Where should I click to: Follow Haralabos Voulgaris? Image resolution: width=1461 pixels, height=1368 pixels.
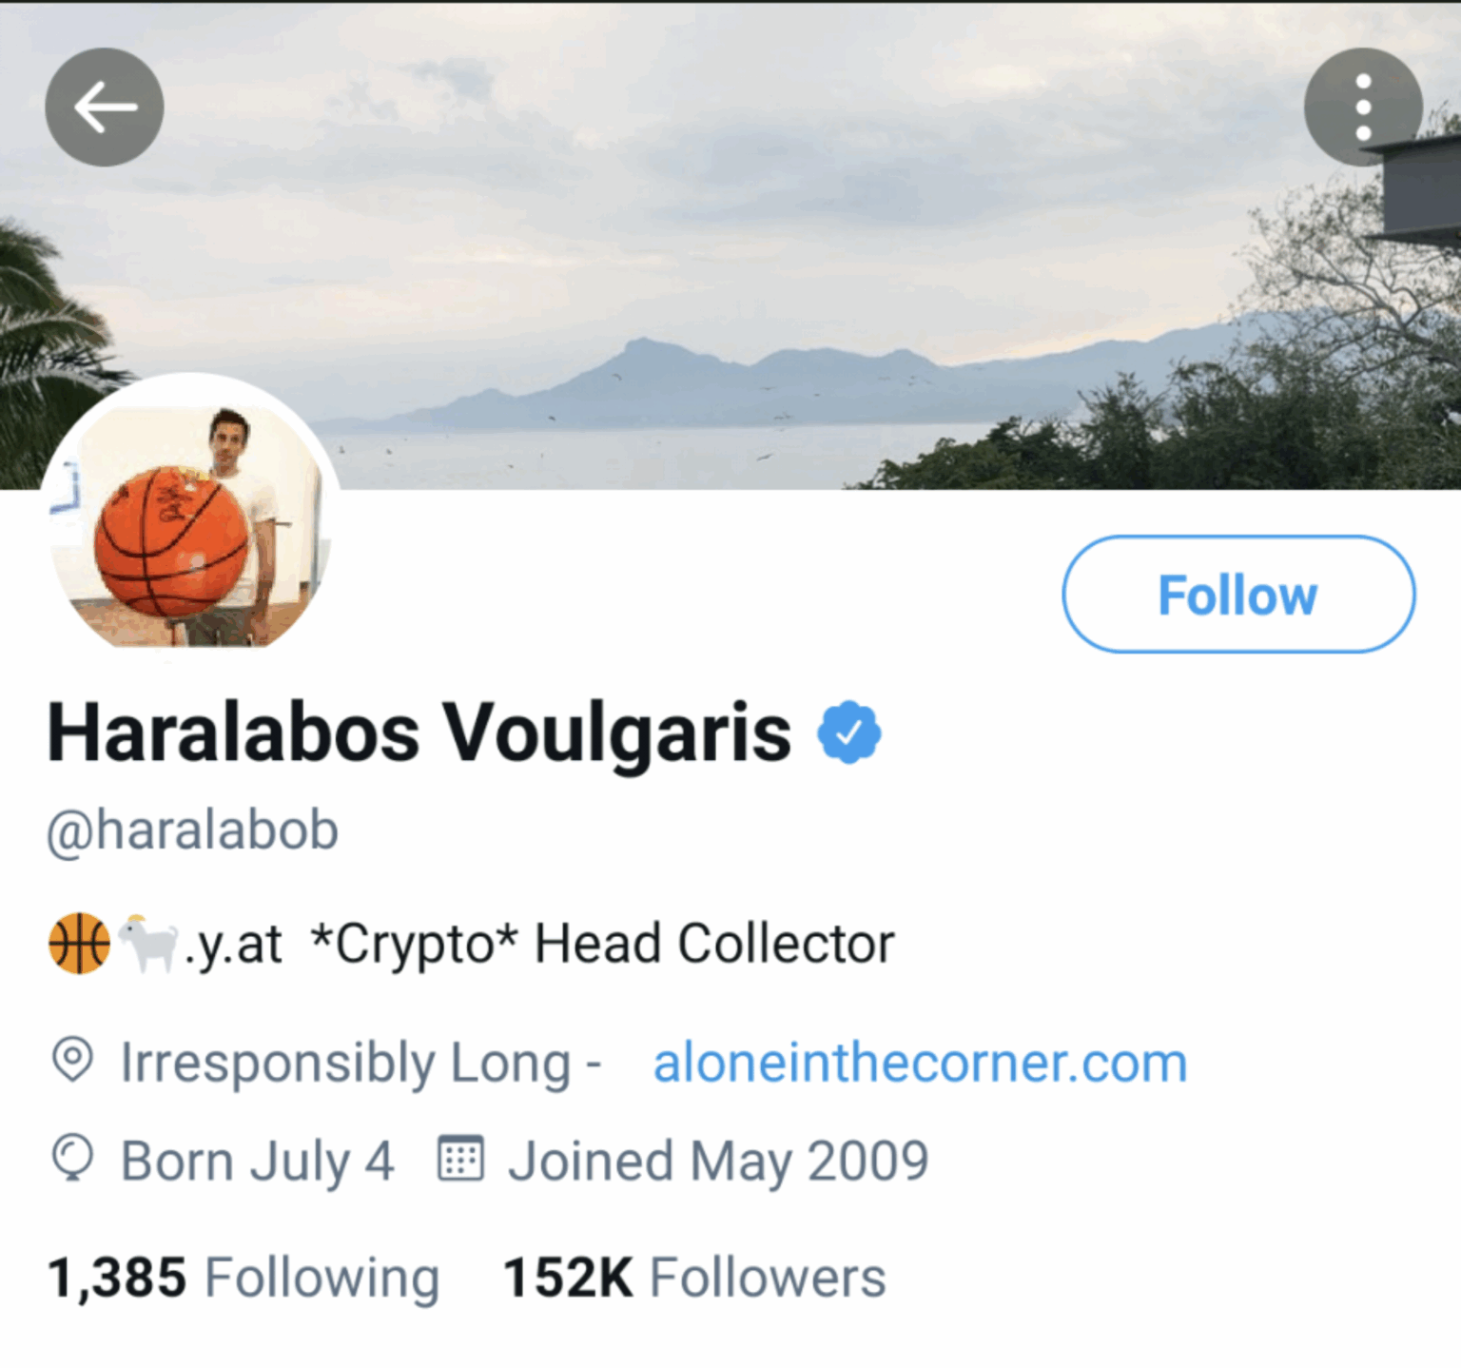point(1237,595)
